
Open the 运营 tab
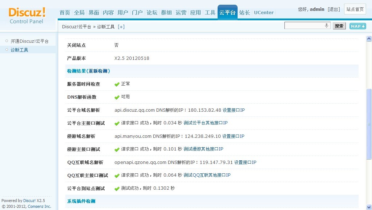click(x=181, y=13)
